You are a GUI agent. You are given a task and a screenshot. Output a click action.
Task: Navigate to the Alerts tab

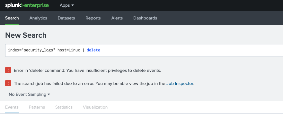coord(117,18)
